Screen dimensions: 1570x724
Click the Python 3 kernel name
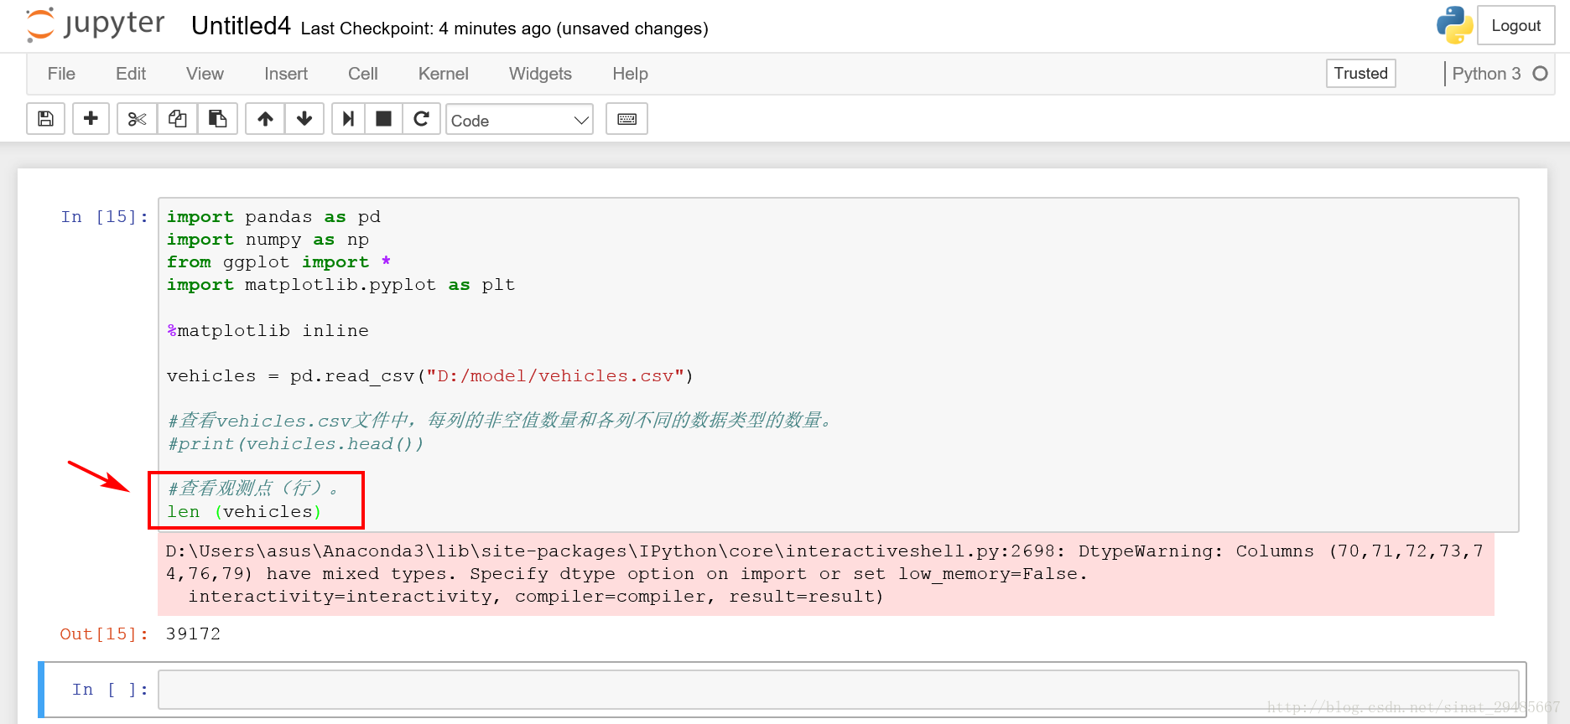pos(1486,74)
